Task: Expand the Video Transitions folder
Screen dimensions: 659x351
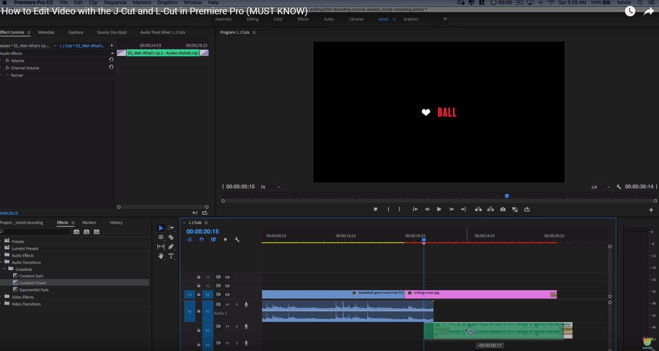Action: click(1, 304)
